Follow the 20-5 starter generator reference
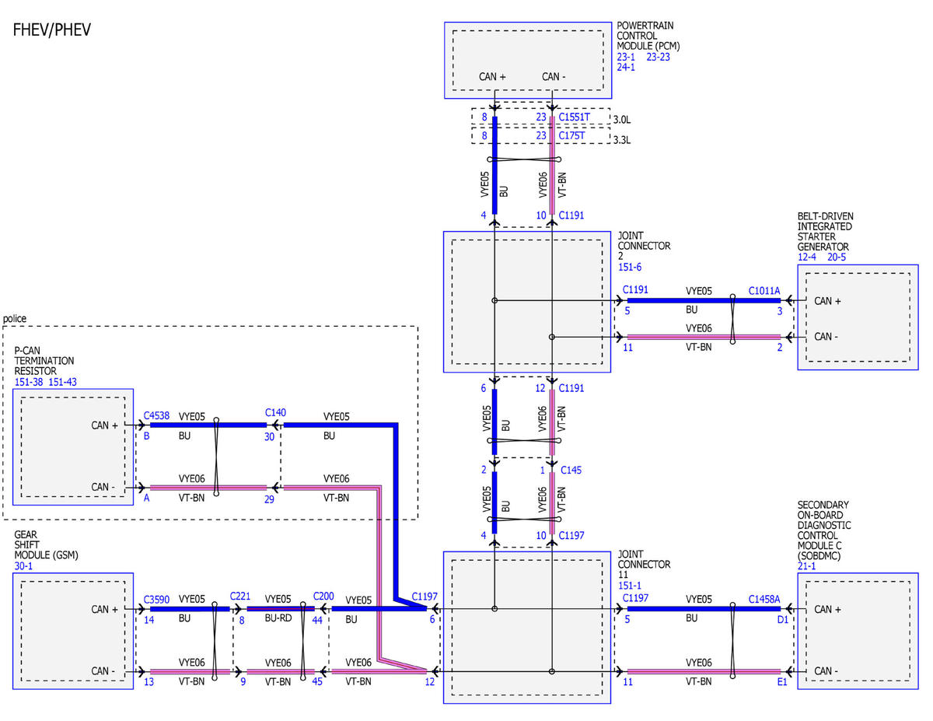This screenshot has width=933, height=721. pos(837,257)
